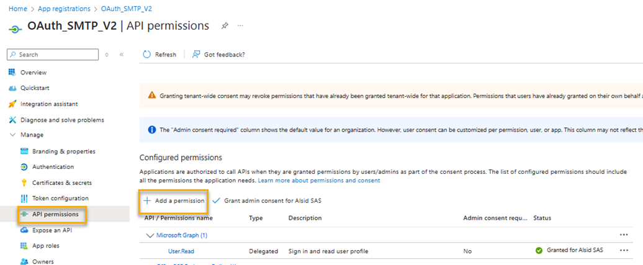Click the Quickstart cloud icon
This screenshot has width=643, height=265.
12,88
